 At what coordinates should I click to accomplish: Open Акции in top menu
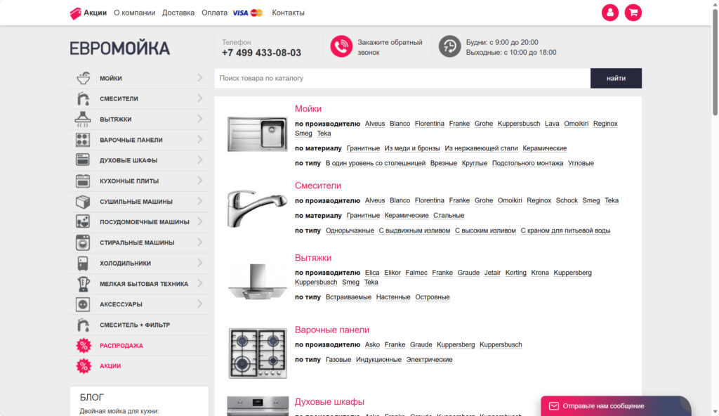click(x=95, y=13)
